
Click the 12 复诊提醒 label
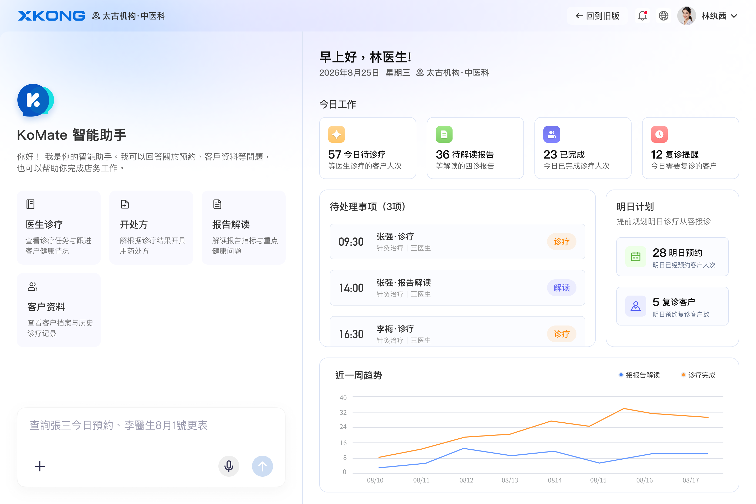pyautogui.click(x=675, y=155)
